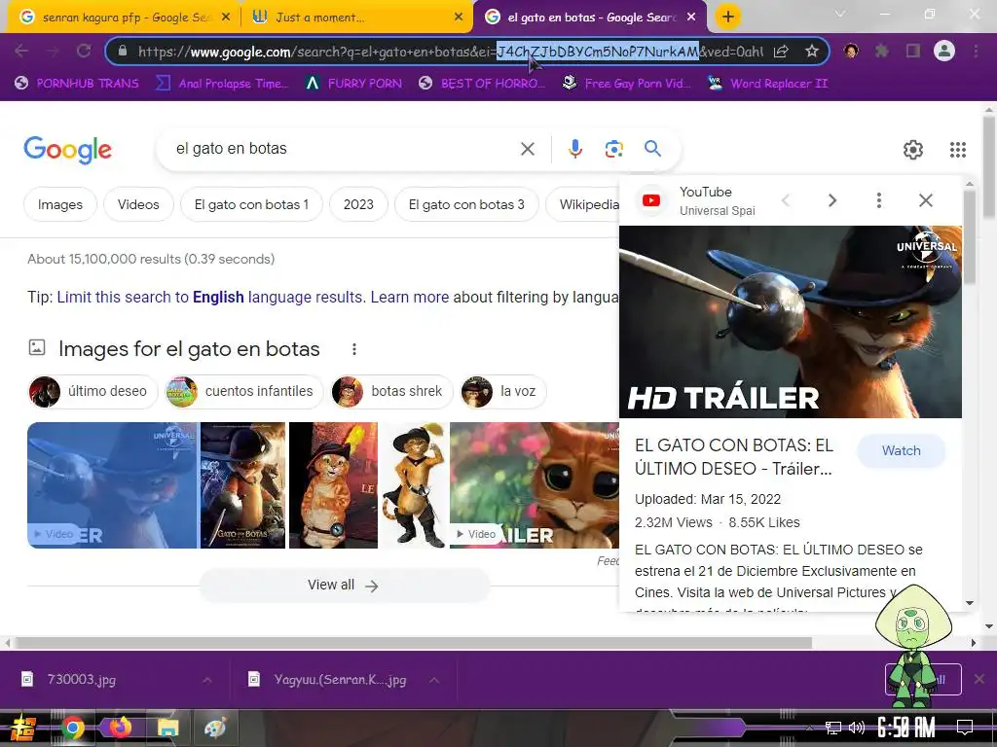
Task: Click the Learn more link
Action: point(410,298)
